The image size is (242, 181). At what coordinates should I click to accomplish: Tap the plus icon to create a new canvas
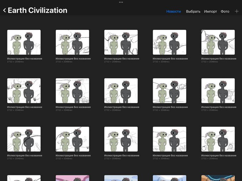tap(237, 11)
